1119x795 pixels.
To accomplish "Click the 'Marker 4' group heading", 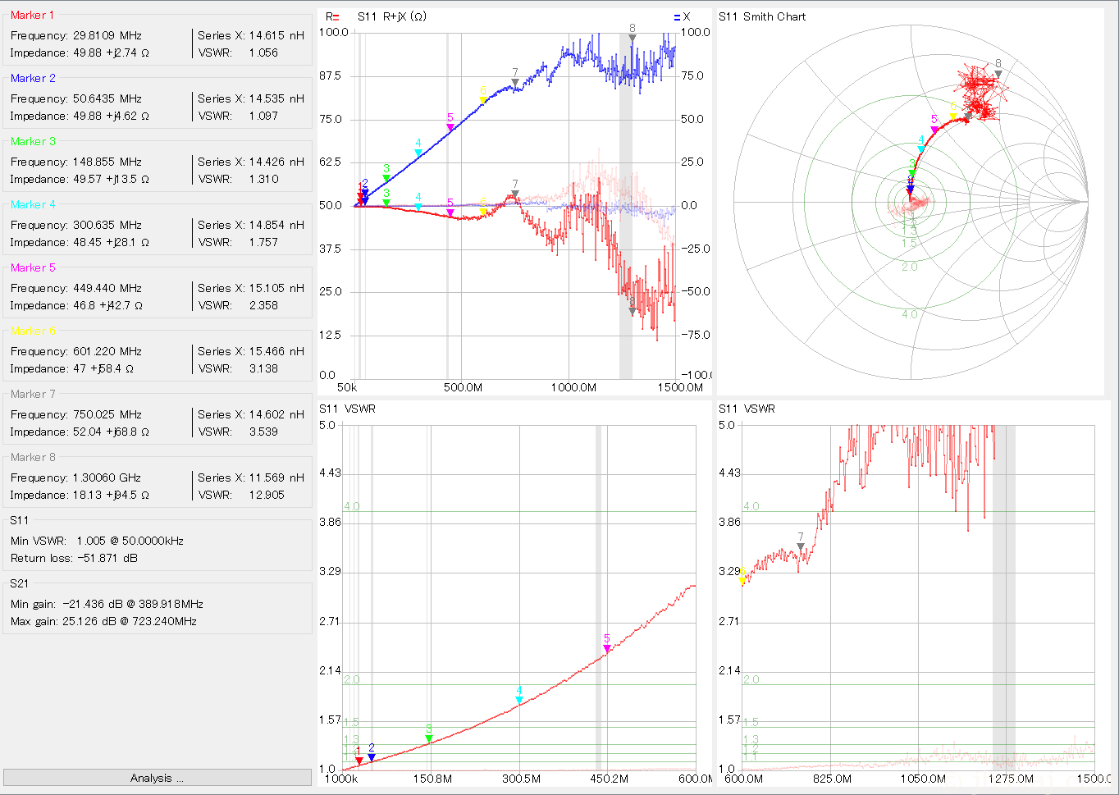I will click(33, 204).
